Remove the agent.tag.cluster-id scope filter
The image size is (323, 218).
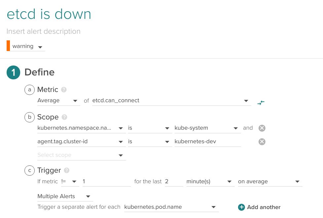tap(262, 142)
